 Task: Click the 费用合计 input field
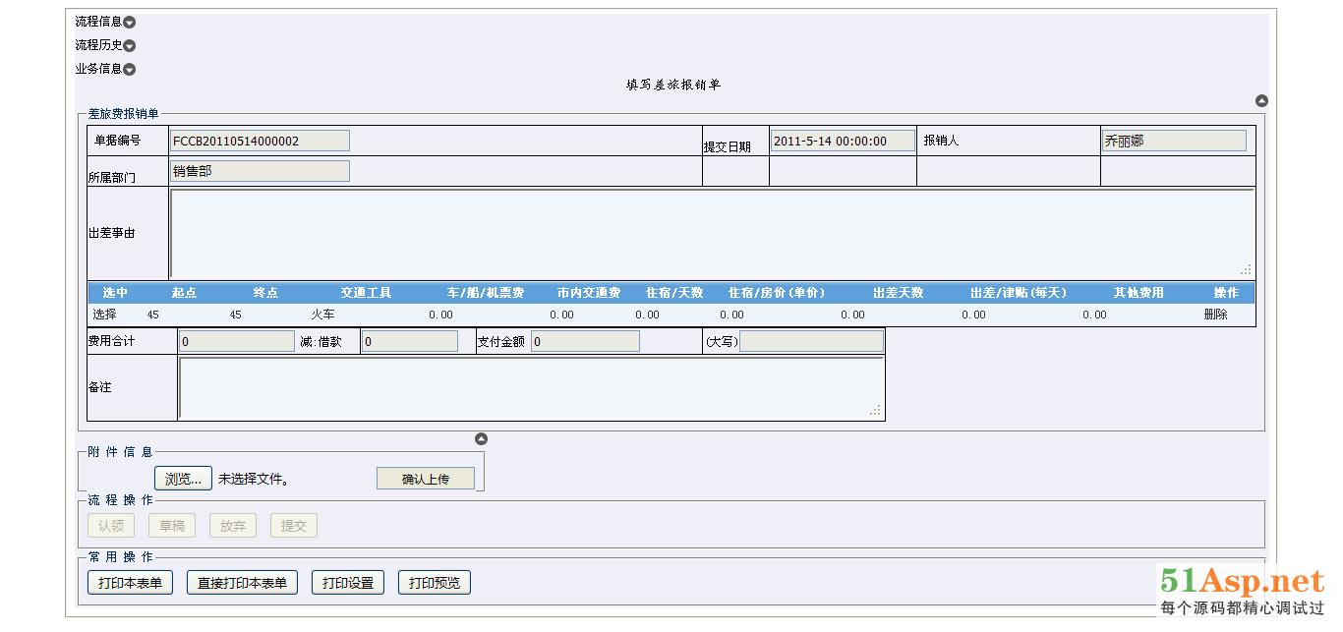click(x=236, y=342)
